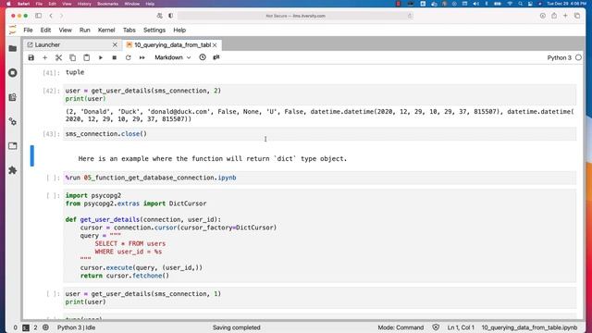592x333 pixels.
Task: Open the Edit menu in JupyterLab
Action: click(x=45, y=31)
